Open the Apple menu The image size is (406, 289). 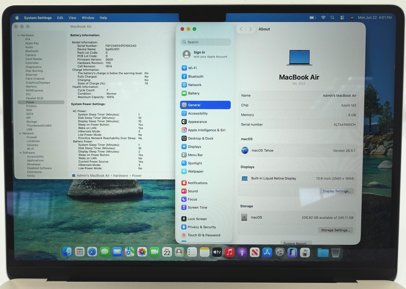[17, 18]
